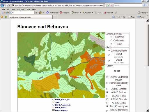Click the vertical scrollbar up arrow
Screen dimensions: 149x112
(x=147, y=20)
